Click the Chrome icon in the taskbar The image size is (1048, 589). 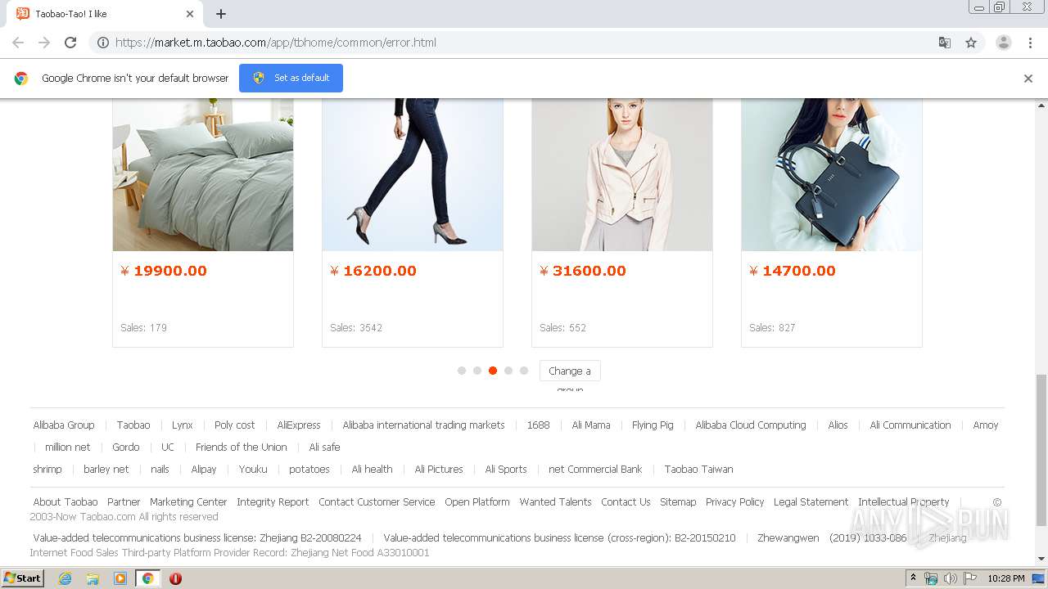(147, 578)
